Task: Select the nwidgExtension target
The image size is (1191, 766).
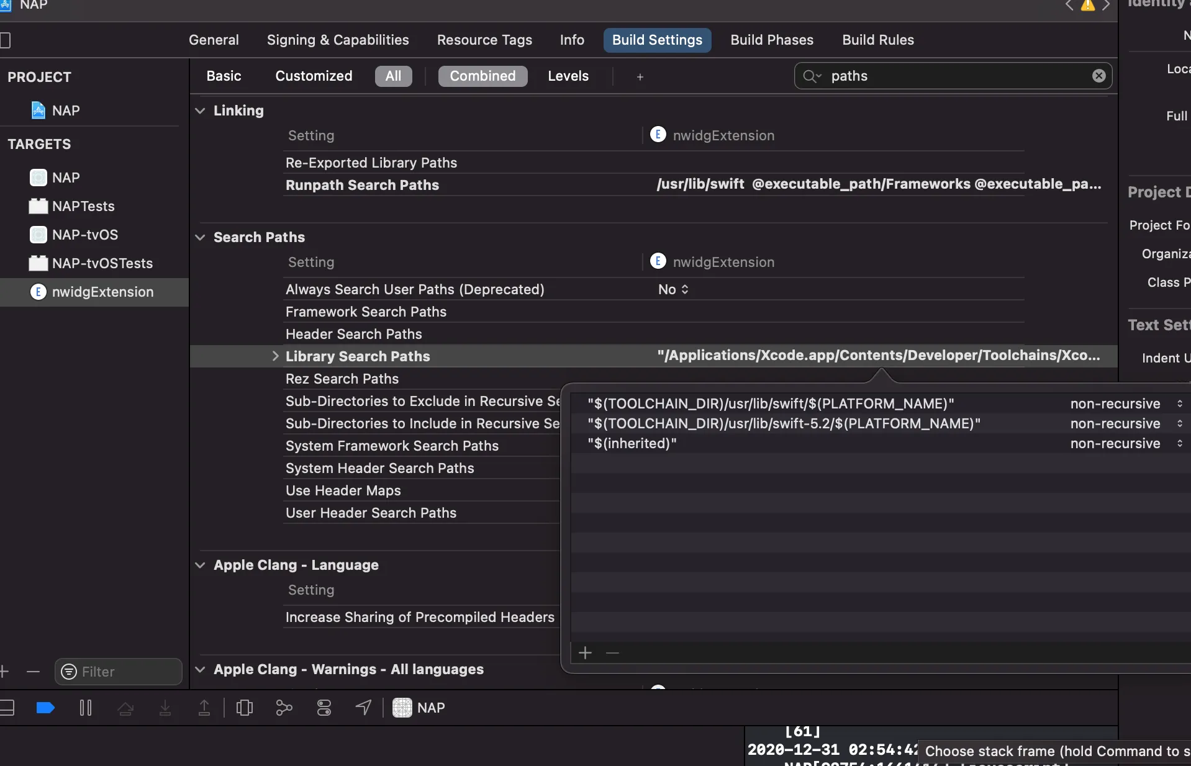Action: click(94, 292)
